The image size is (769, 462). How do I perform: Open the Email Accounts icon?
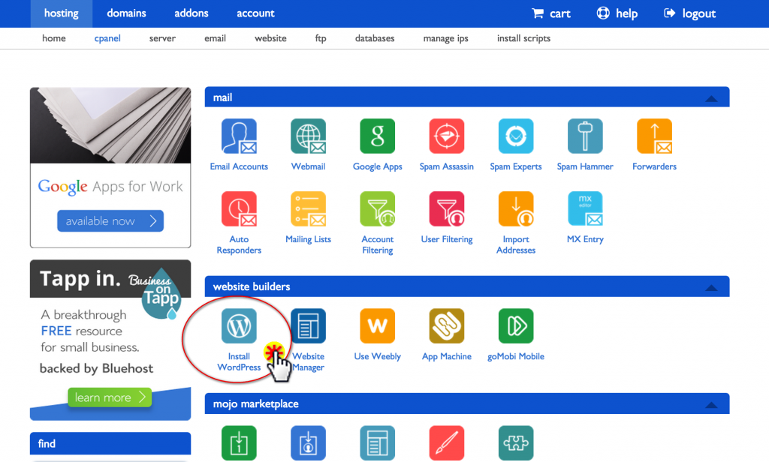pyautogui.click(x=239, y=136)
